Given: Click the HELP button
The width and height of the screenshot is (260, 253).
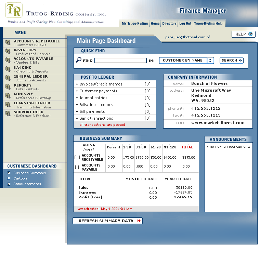Looking at the screenshot, I should [x=244, y=34].
